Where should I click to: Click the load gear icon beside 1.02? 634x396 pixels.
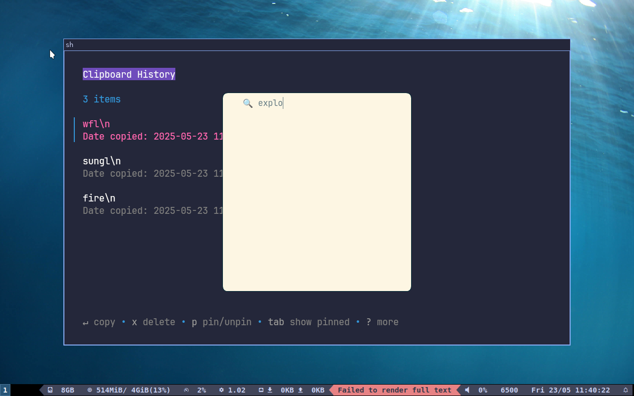click(221, 390)
